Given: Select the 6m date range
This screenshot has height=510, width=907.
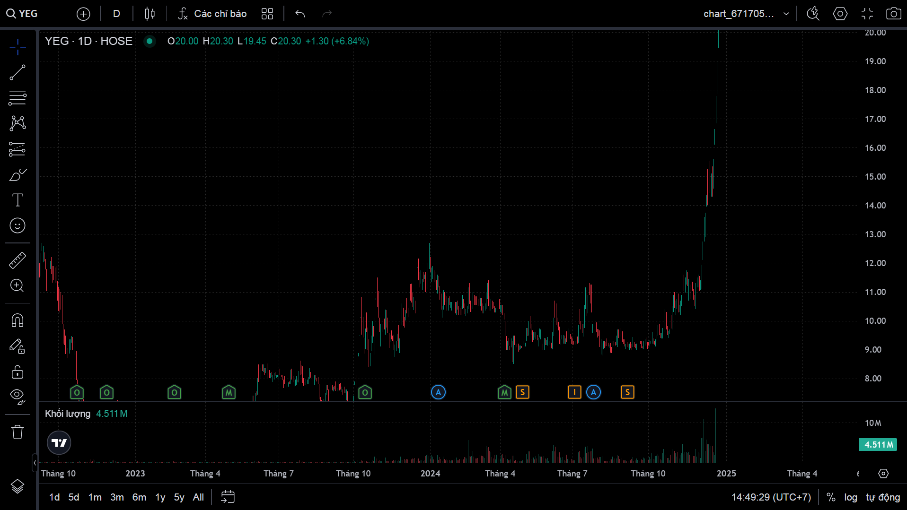Looking at the screenshot, I should tap(139, 497).
